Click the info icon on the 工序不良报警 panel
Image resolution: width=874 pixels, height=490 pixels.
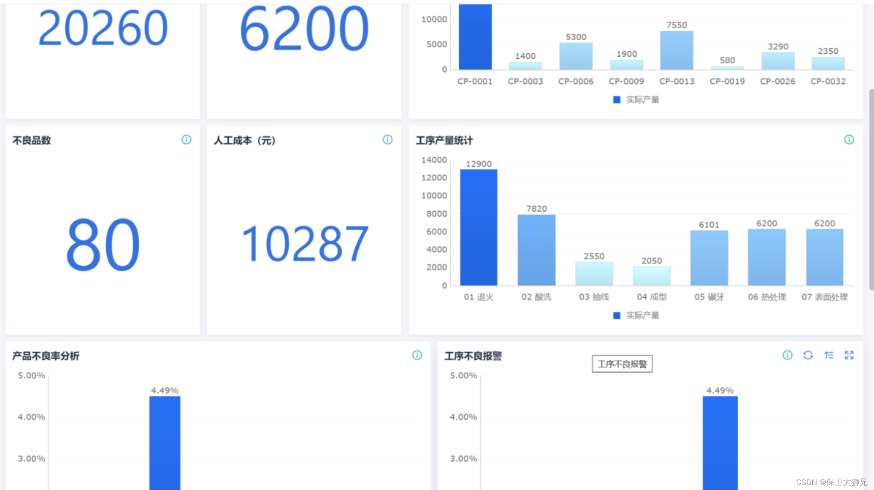tap(787, 355)
